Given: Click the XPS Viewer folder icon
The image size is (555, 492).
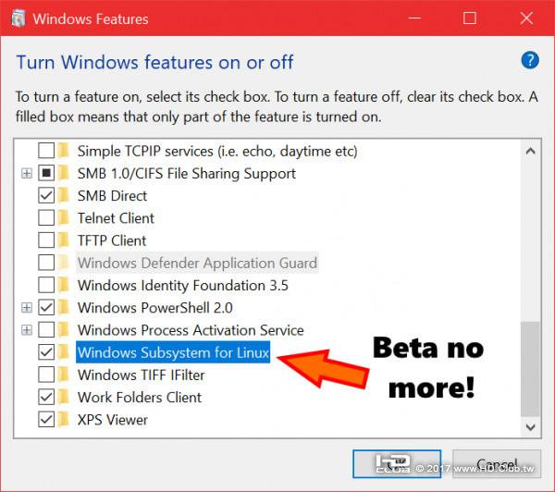Looking at the screenshot, I should (x=64, y=420).
